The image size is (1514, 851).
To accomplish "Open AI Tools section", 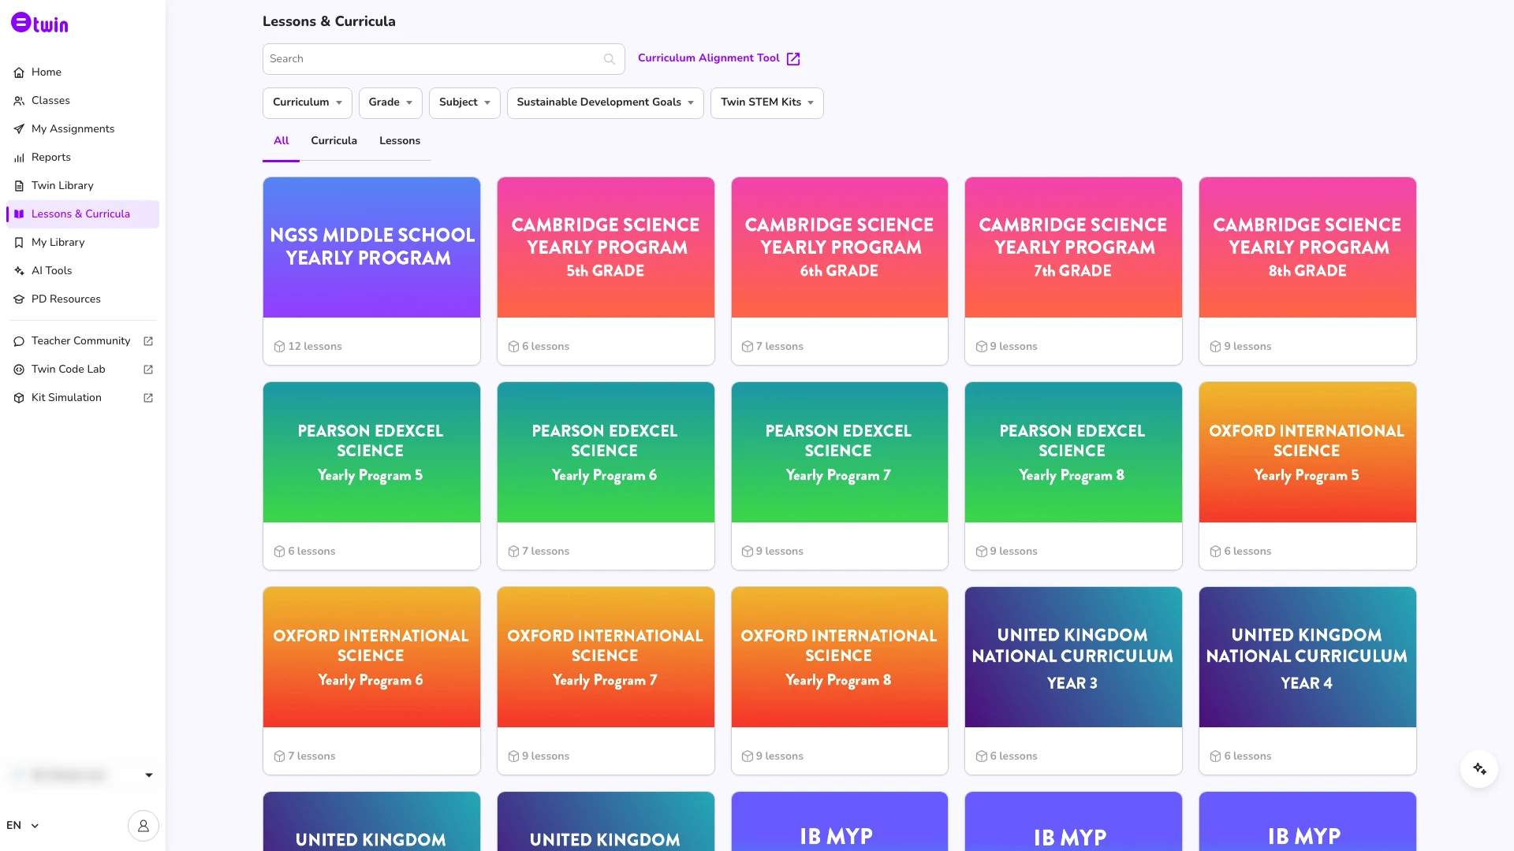I will 82,270.
